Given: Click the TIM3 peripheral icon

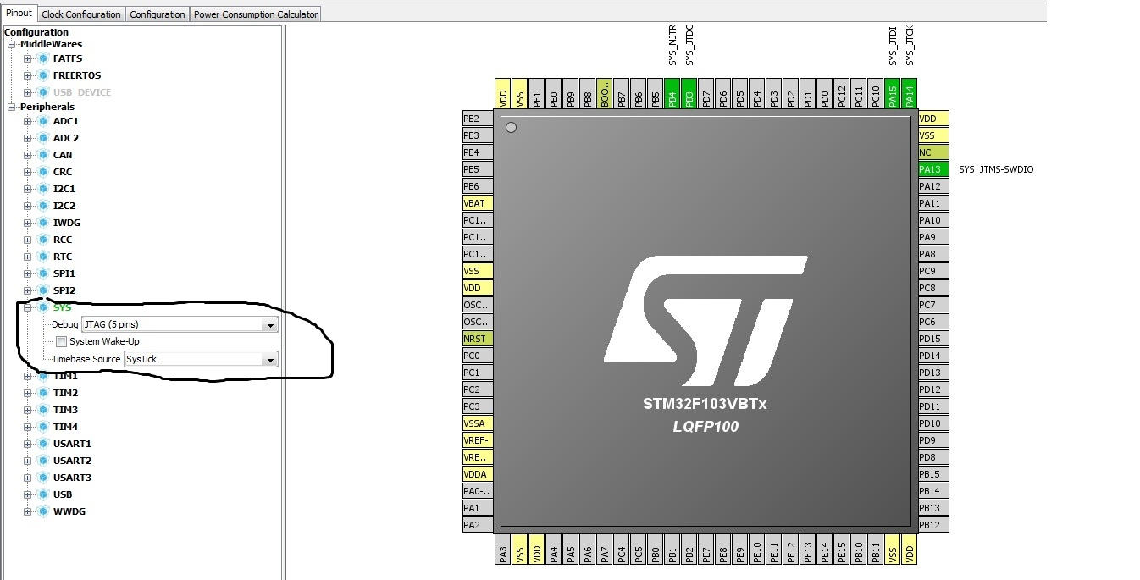Looking at the screenshot, I should (42, 410).
